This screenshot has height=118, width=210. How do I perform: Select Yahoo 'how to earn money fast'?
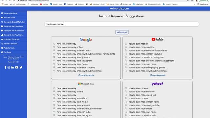(x=140, y=108)
